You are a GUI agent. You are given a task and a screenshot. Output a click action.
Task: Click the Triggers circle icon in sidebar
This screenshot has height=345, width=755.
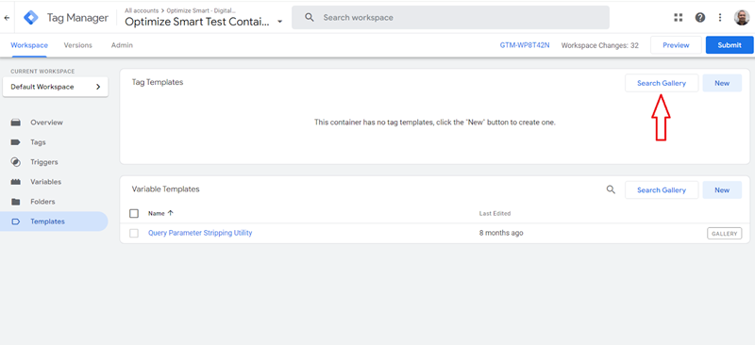coord(16,162)
